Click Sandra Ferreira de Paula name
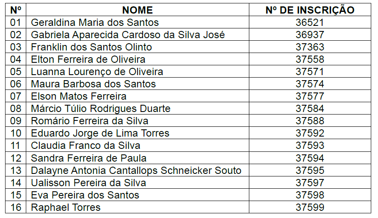The height and width of the screenshot is (218, 378). coord(88,158)
